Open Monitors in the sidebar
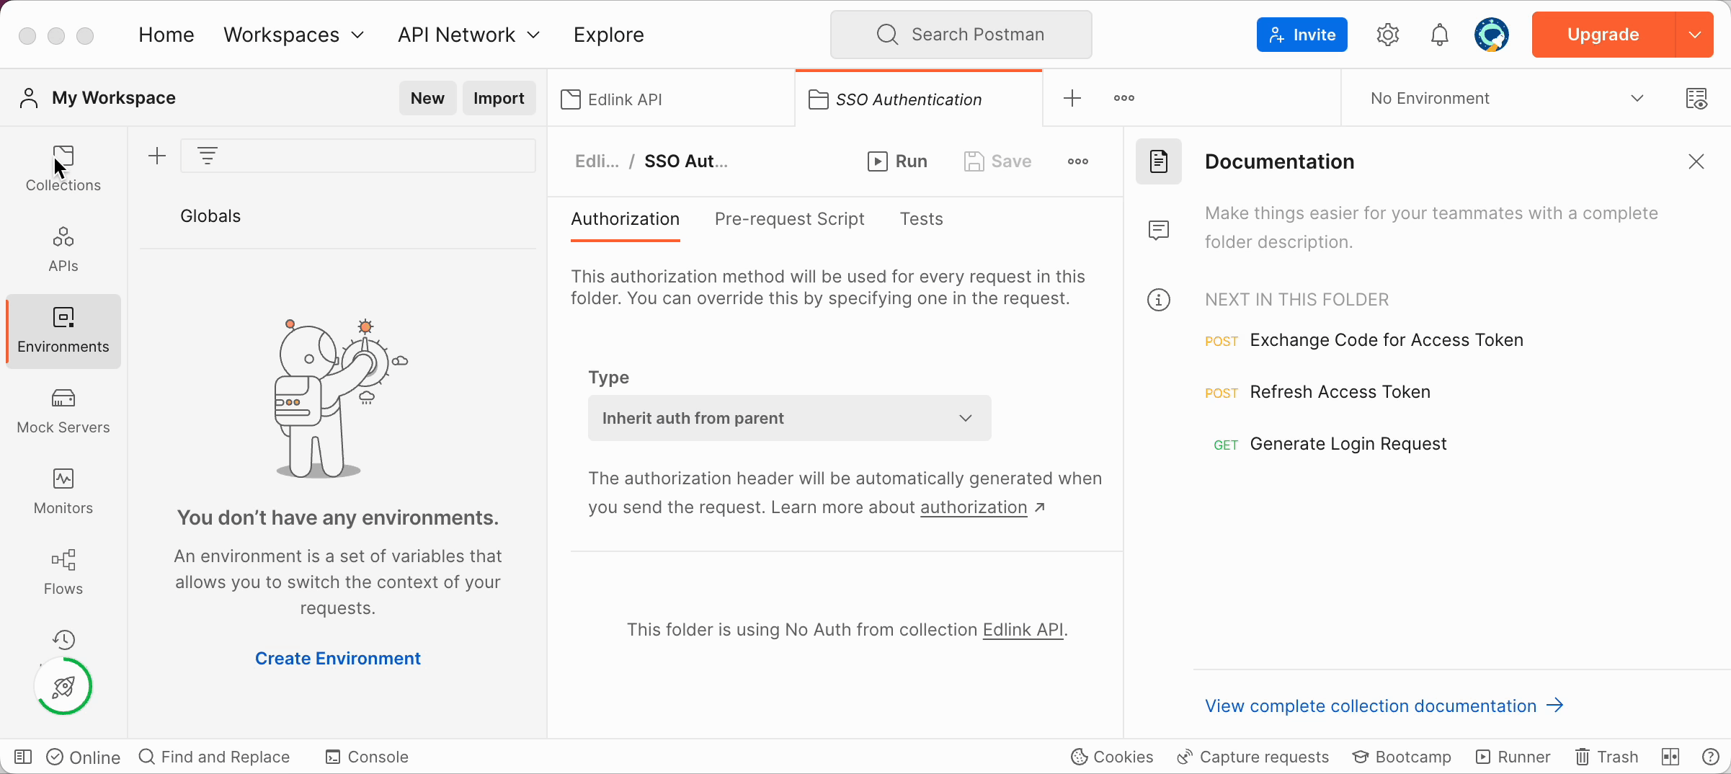 click(x=63, y=492)
